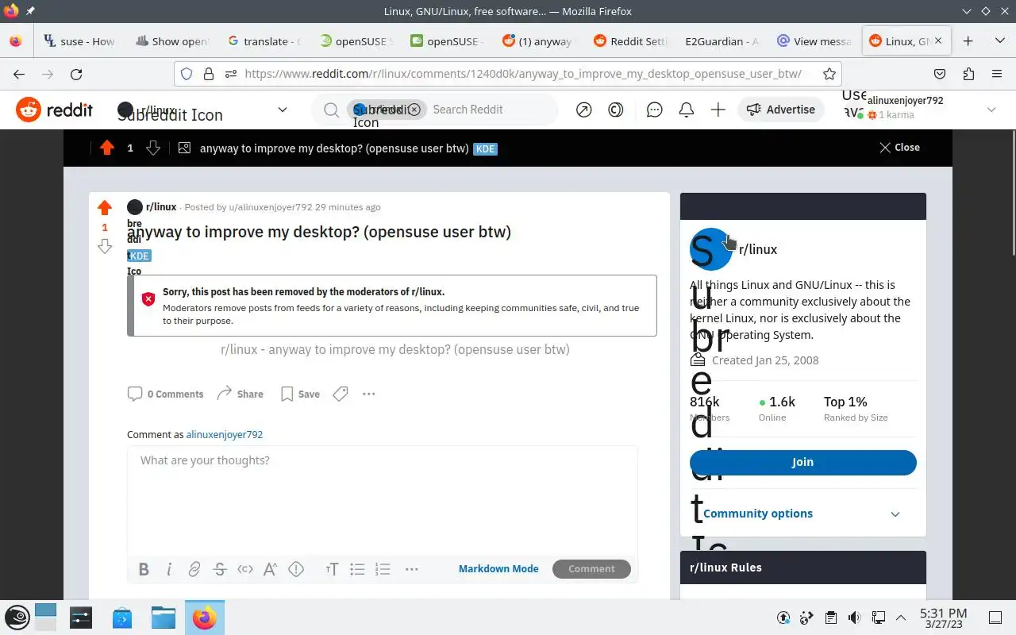Click into the comment text box
Screen dimensions: 1016x635
click(x=383, y=500)
